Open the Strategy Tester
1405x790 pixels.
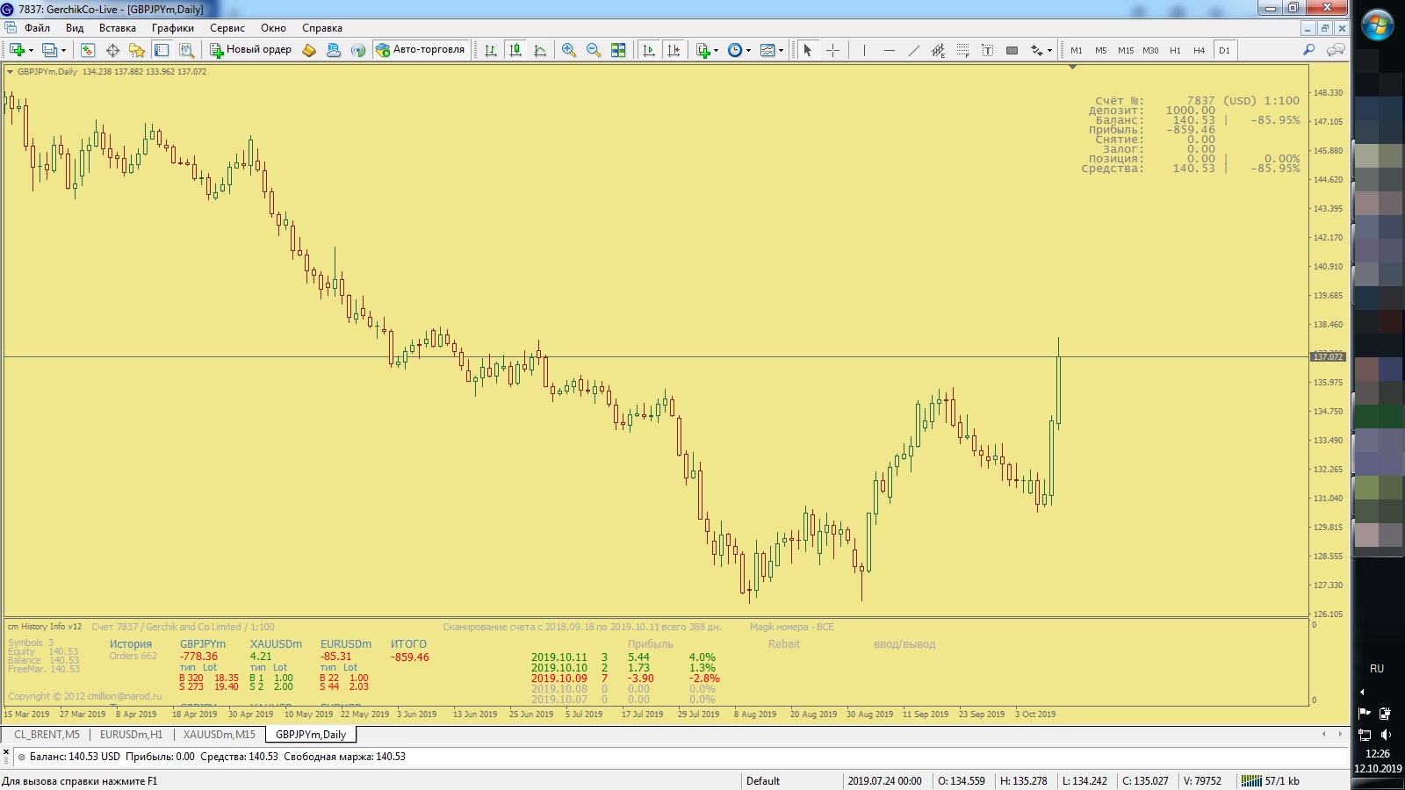tap(186, 50)
